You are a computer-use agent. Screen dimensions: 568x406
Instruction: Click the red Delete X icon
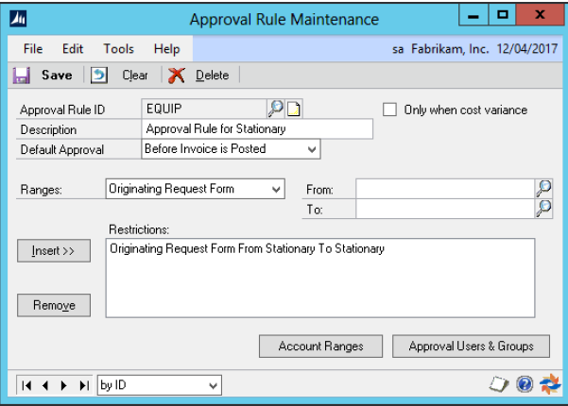click(x=176, y=75)
